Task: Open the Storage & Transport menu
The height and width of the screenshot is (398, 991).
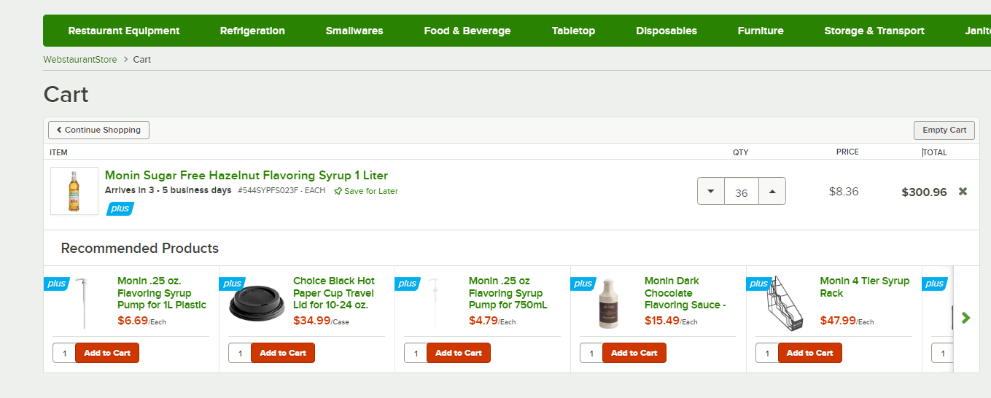Action: 874,31
